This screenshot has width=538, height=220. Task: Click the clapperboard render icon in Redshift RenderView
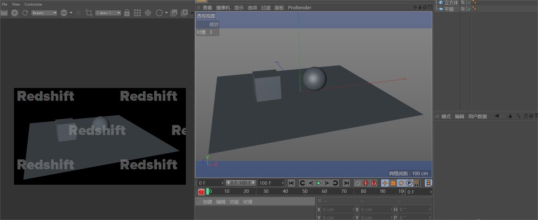(4, 13)
